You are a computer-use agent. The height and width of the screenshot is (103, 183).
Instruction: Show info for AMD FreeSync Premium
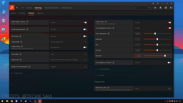pyautogui.click(x=27, y=22)
